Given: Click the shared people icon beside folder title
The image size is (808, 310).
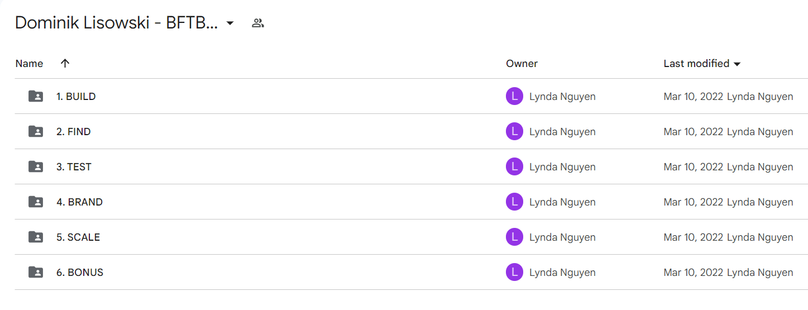Looking at the screenshot, I should [257, 23].
